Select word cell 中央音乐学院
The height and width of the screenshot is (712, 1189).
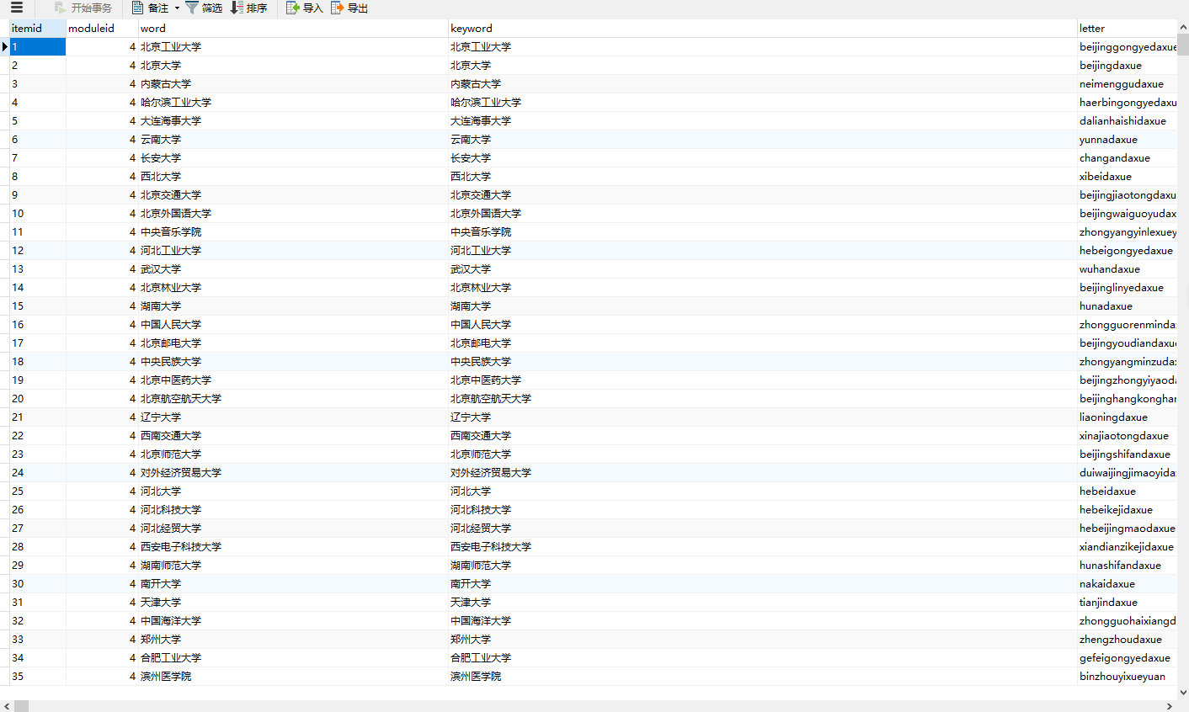[293, 231]
